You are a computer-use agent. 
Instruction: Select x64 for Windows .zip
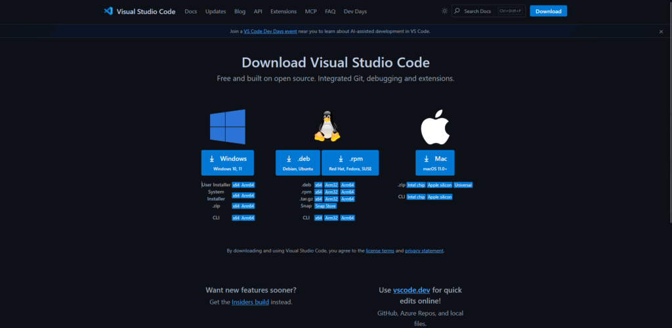point(236,206)
